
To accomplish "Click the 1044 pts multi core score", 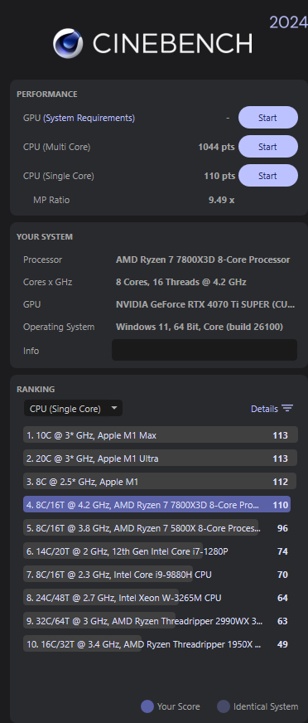I will (x=216, y=147).
